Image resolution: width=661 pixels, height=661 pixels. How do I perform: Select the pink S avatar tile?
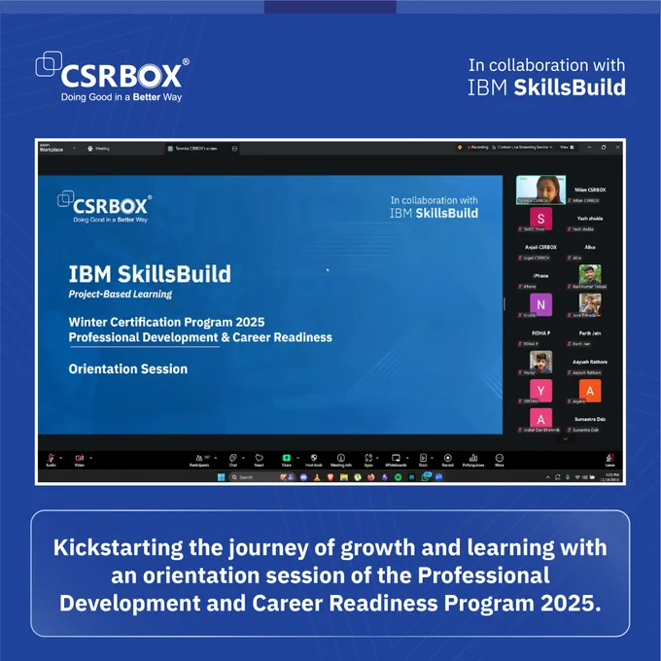[540, 220]
